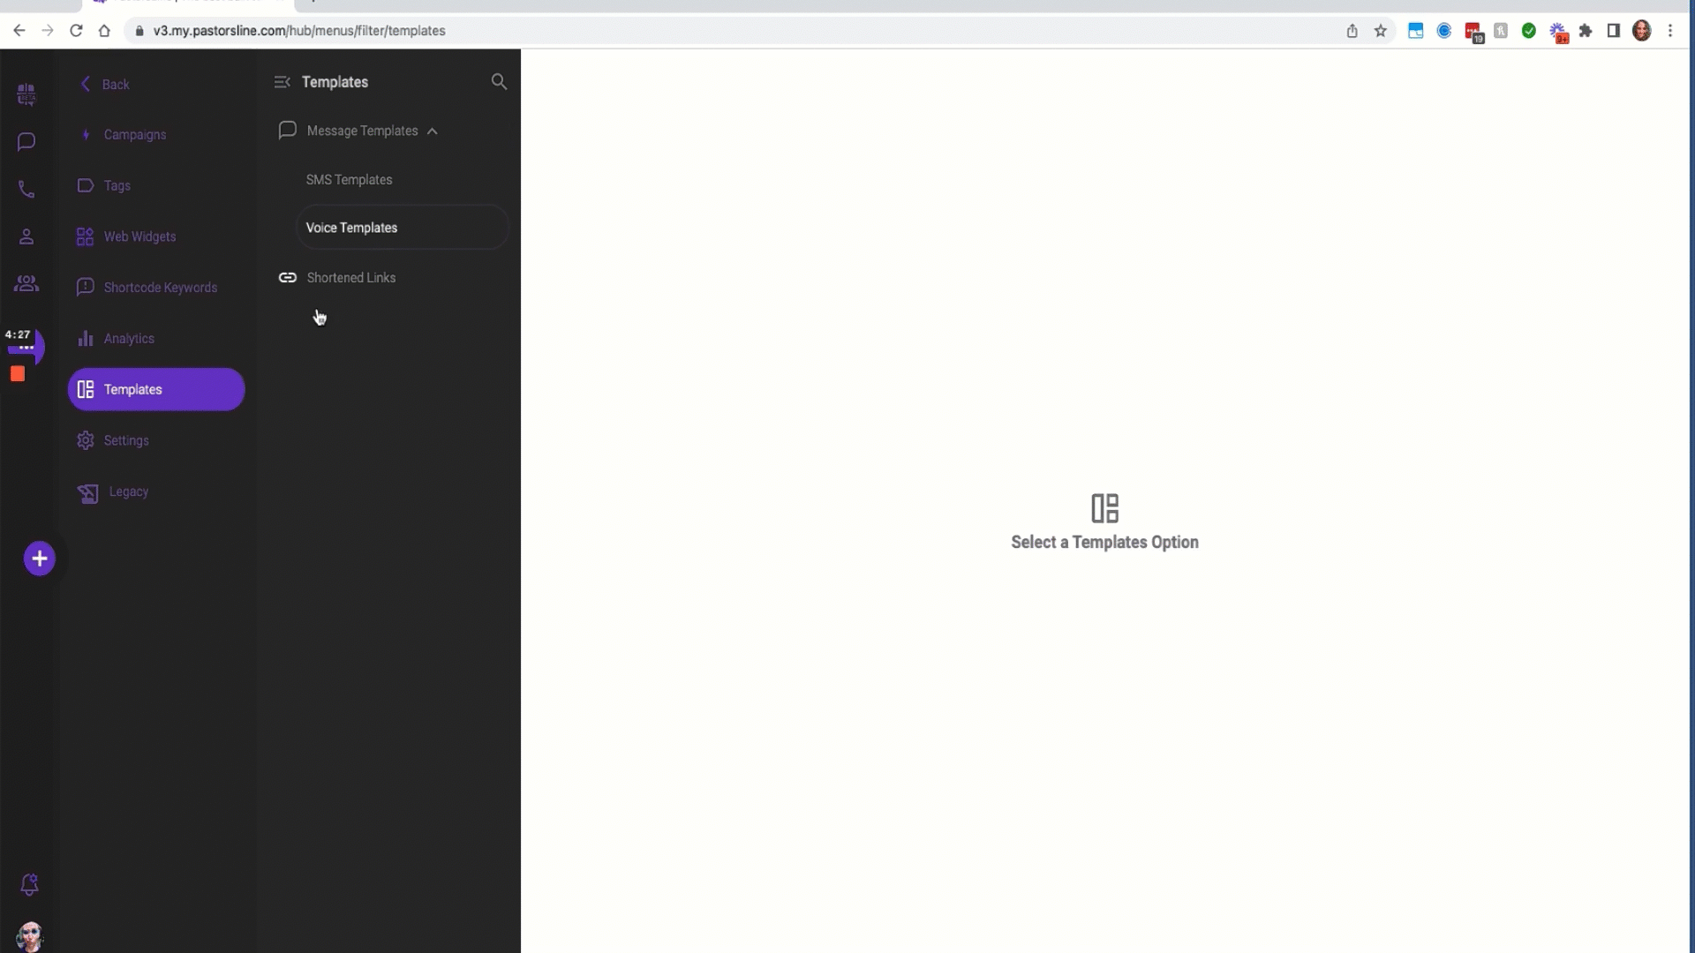Click the chat/messaging icon in sidebar
The width and height of the screenshot is (1695, 953).
pos(26,141)
